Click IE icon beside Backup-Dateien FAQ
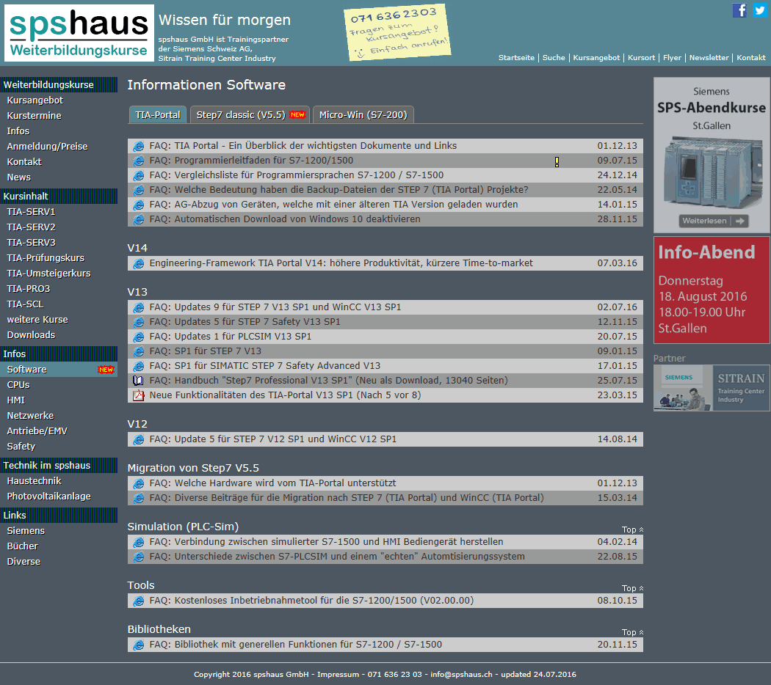Screen dimensions: 771x685 click(139, 190)
